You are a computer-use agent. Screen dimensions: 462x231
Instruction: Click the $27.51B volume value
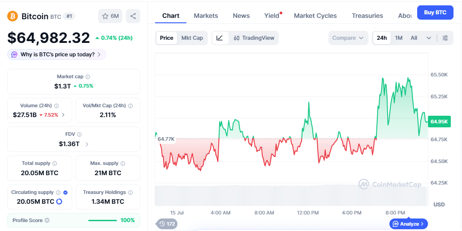click(x=25, y=115)
